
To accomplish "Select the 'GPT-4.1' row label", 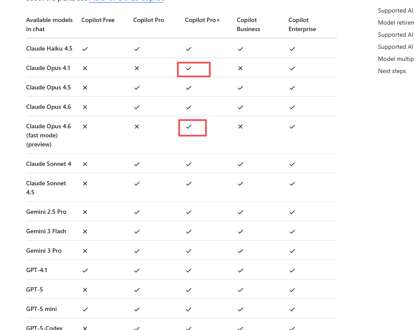I will (x=36, y=270).
